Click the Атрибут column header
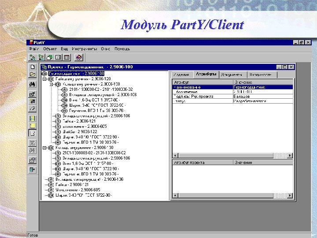Viewport: 317px width, 238px height. (x=203, y=82)
